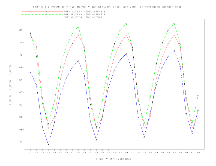Click y-axis tick label 68
Viewport: 216px width, 166px height.
pyautogui.click(x=21, y=67)
